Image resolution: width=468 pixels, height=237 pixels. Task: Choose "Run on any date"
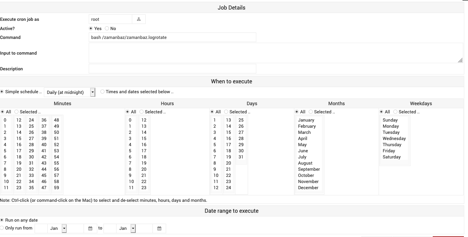(2, 220)
